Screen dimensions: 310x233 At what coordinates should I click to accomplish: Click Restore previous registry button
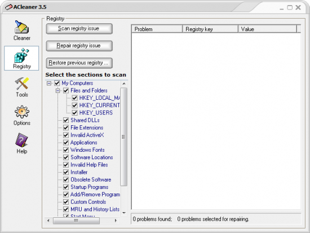point(79,63)
